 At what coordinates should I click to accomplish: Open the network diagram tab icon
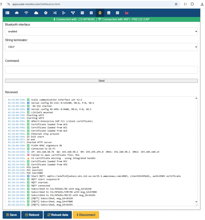tap(73, 13)
